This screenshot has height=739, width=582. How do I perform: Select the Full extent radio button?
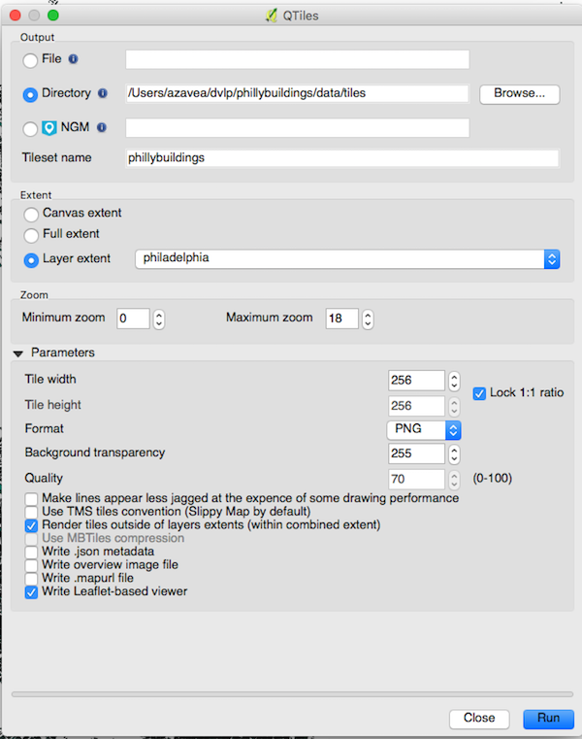pyautogui.click(x=31, y=235)
